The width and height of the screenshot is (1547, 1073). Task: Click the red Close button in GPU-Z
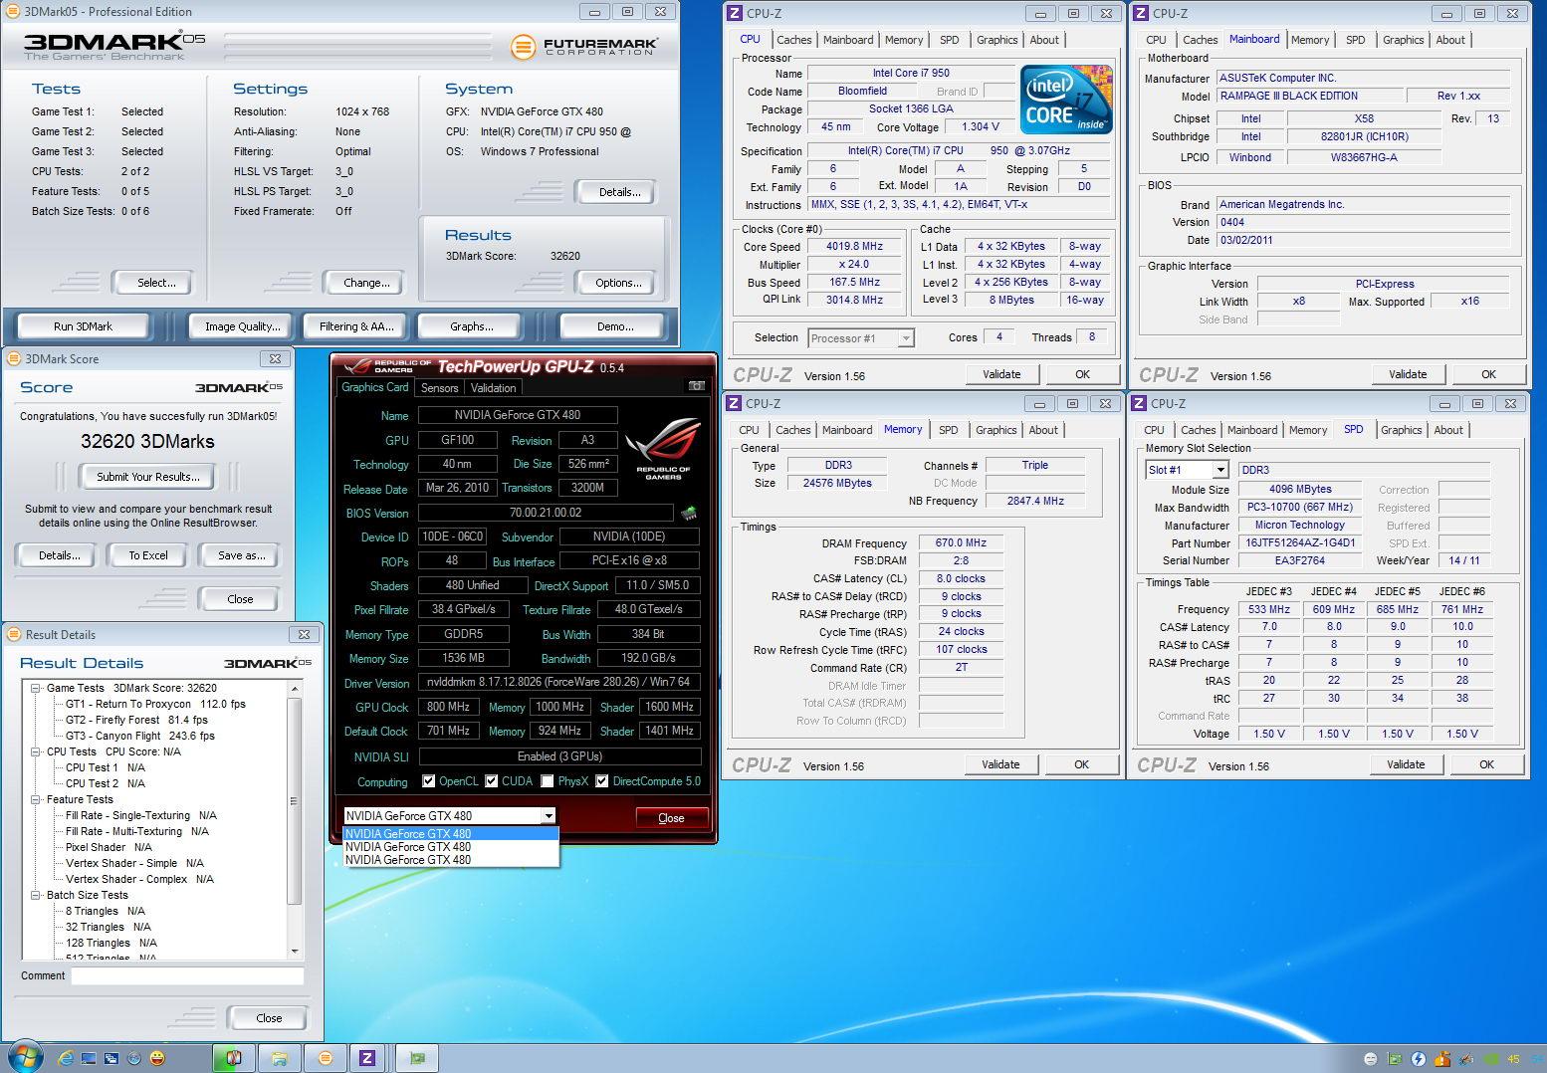click(x=672, y=817)
